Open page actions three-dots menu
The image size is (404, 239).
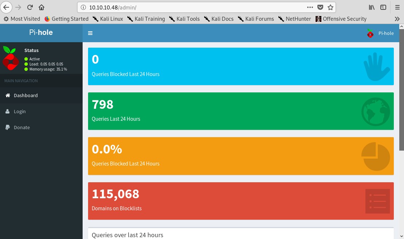click(310, 7)
